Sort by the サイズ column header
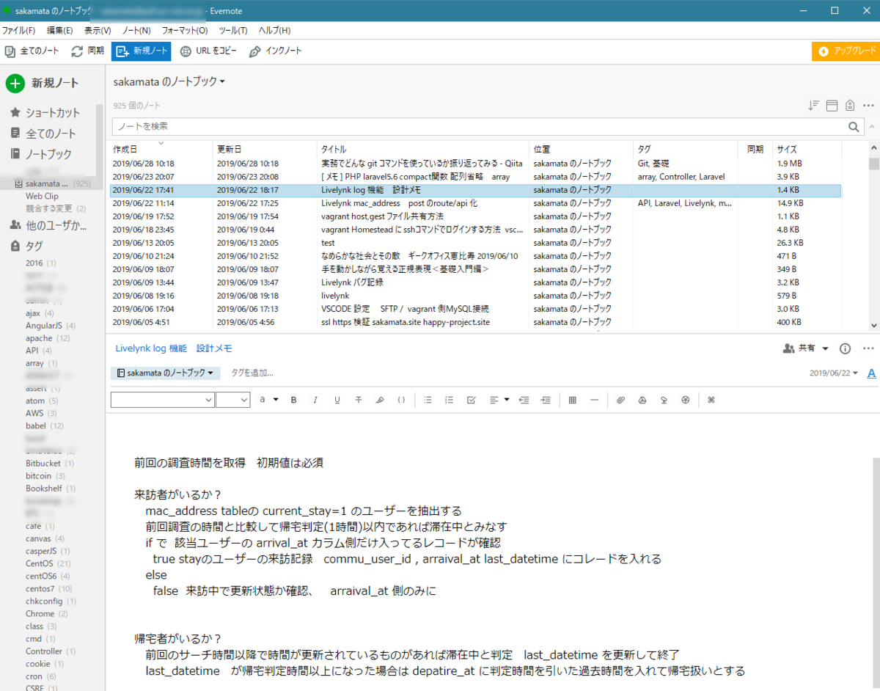Screen dimensions: 880x691 click(x=807, y=149)
